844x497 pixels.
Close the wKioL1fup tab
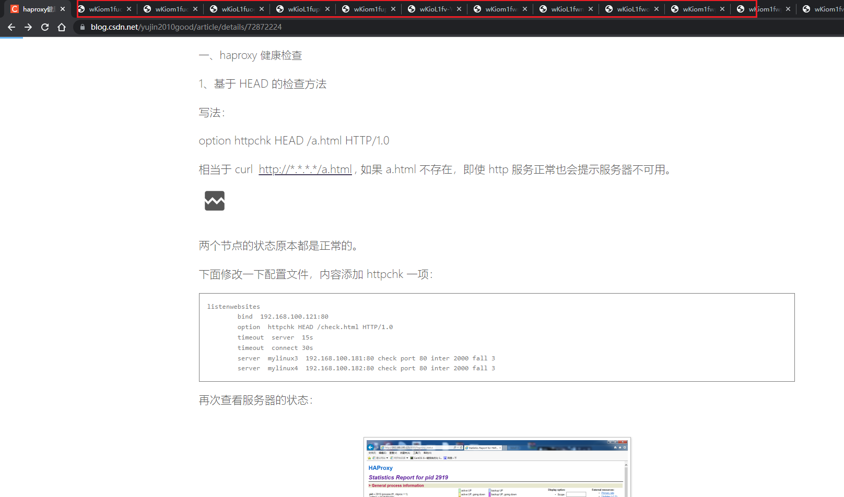pos(327,9)
